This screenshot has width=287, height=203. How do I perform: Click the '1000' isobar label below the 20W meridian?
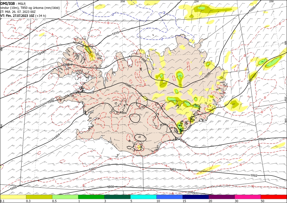click(x=110, y=187)
